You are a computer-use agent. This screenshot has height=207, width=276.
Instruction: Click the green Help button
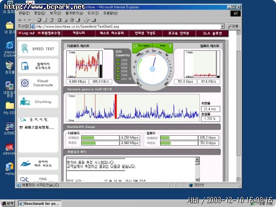(x=163, y=46)
